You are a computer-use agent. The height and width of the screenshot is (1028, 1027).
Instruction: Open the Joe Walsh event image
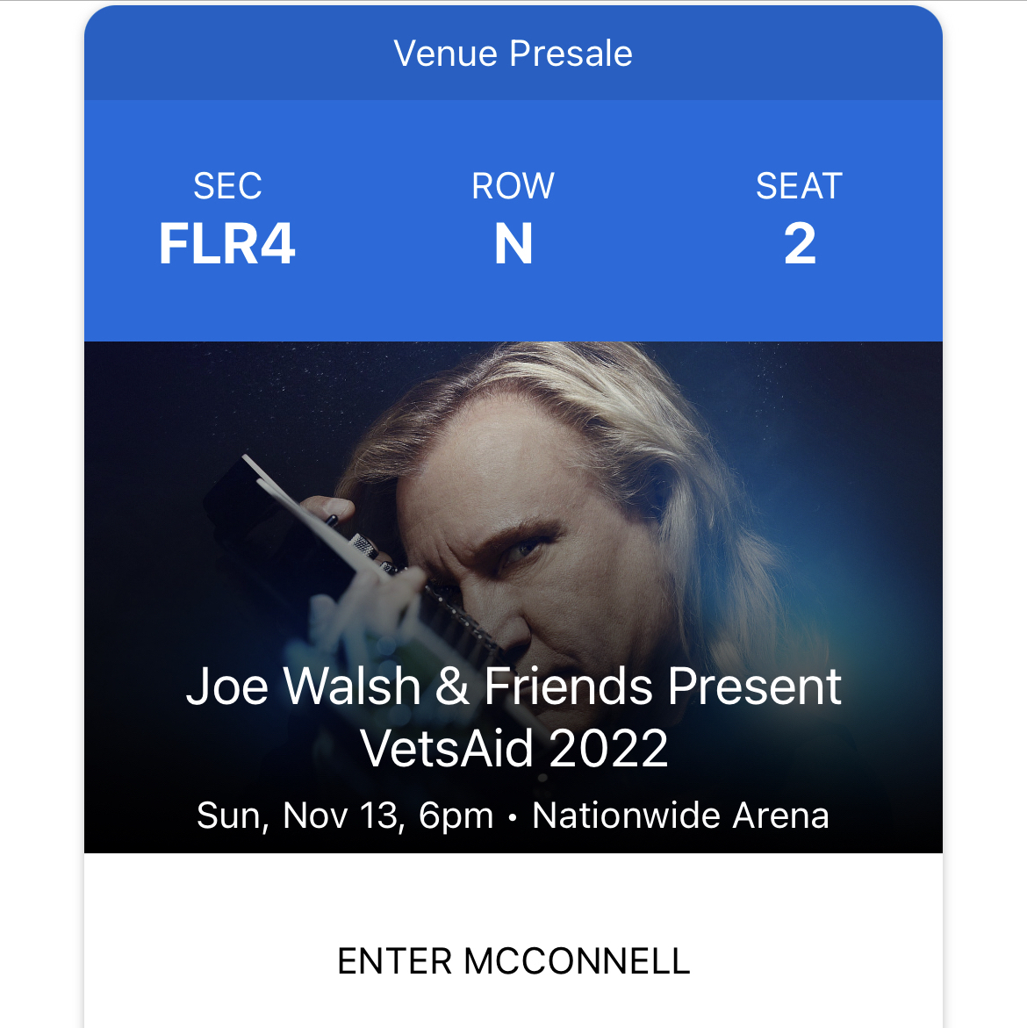tap(513, 597)
